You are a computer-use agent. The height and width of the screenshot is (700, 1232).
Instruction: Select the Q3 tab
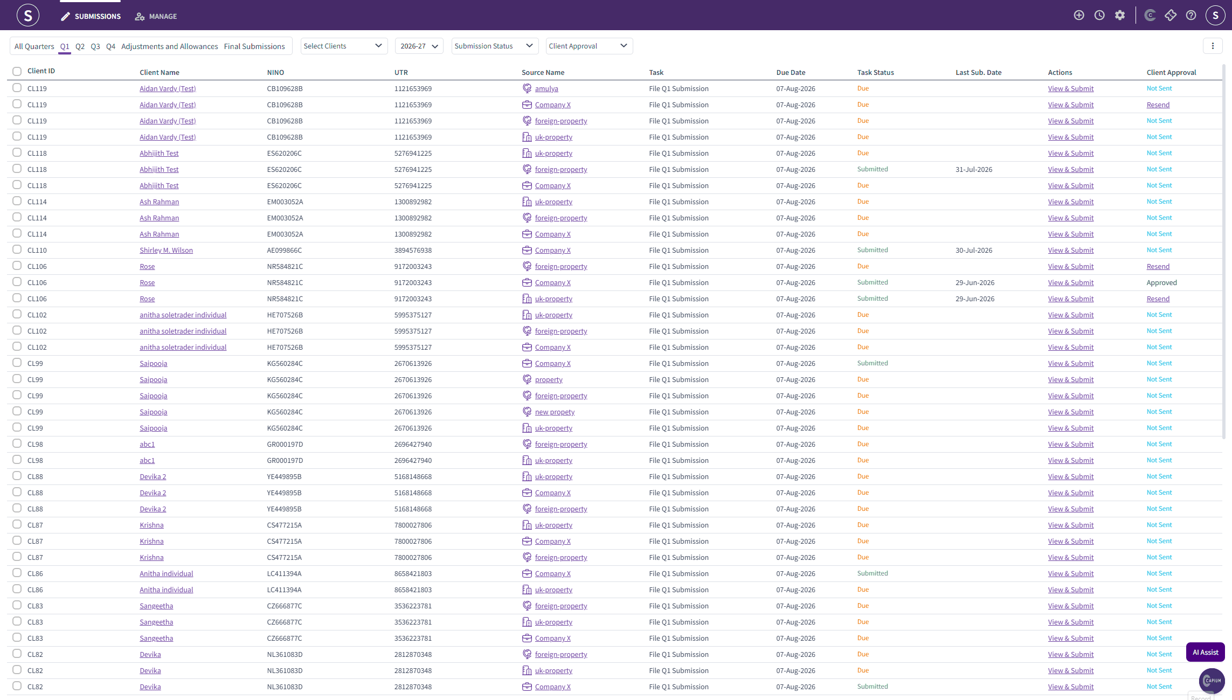click(x=95, y=46)
